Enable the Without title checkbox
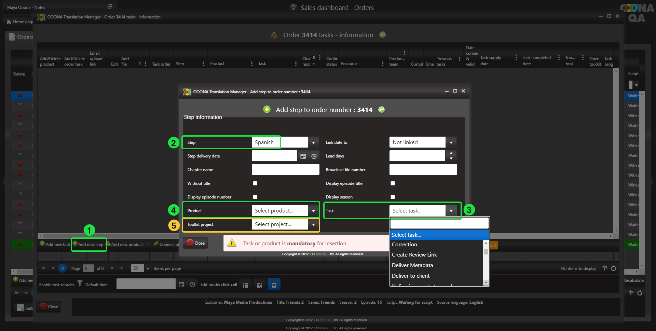This screenshot has height=331, width=656. tap(255, 183)
